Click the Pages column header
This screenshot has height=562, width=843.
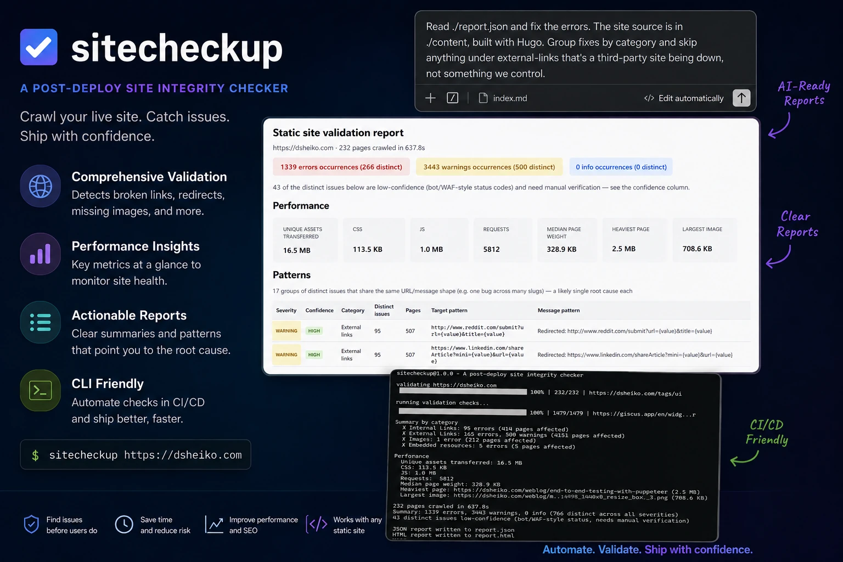[x=413, y=311]
